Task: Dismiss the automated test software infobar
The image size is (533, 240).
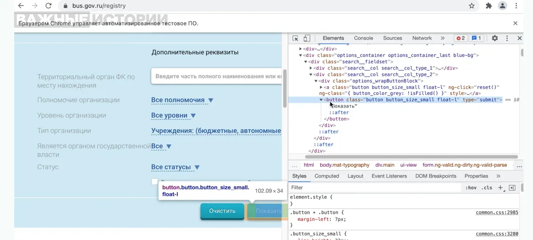Action: pos(515,23)
